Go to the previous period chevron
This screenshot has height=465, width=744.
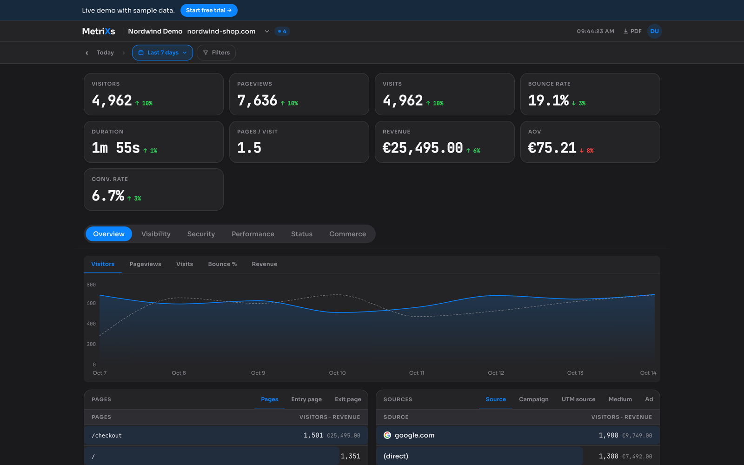87,53
